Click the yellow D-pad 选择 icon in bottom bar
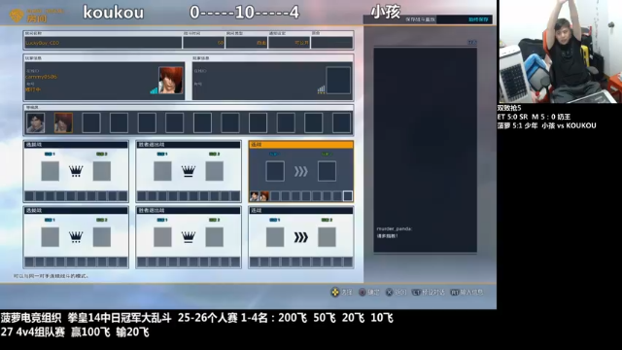This screenshot has height=350, width=622. (335, 293)
